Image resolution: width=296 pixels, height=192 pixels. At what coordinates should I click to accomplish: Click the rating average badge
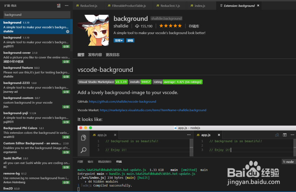[x=177, y=82]
